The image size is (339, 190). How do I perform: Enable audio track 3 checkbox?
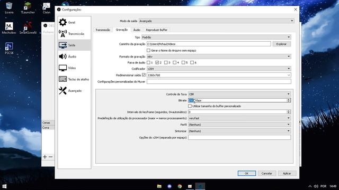166,62
